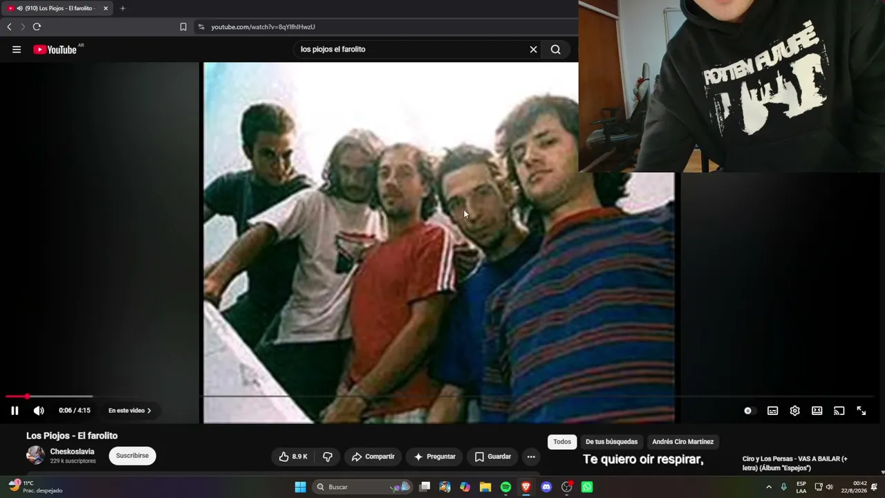The height and width of the screenshot is (498, 885).
Task: Open the Cheskoslavia channel avatar
Action: click(35, 455)
